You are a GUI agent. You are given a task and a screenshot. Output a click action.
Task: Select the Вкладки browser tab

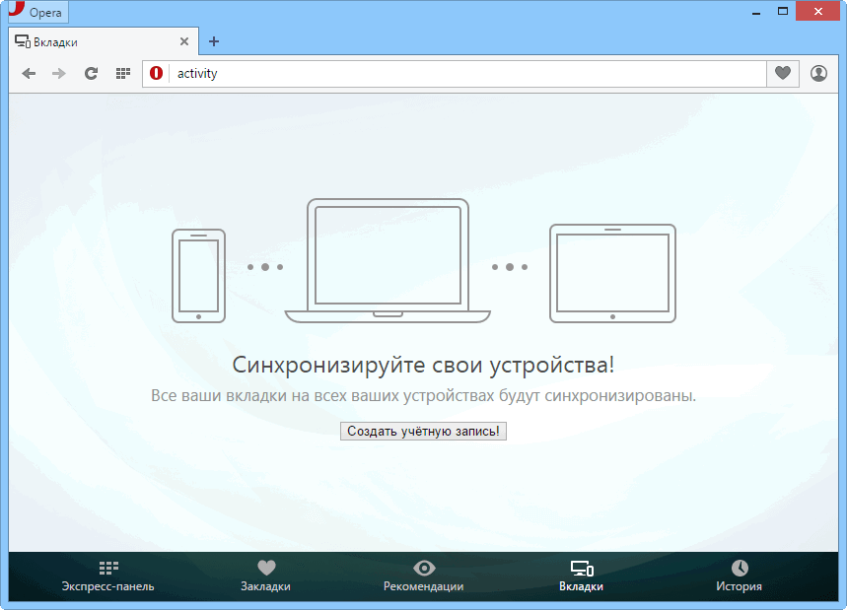coord(104,41)
